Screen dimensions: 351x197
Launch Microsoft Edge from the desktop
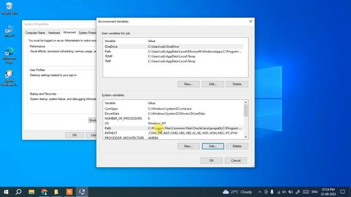[x=9, y=56]
